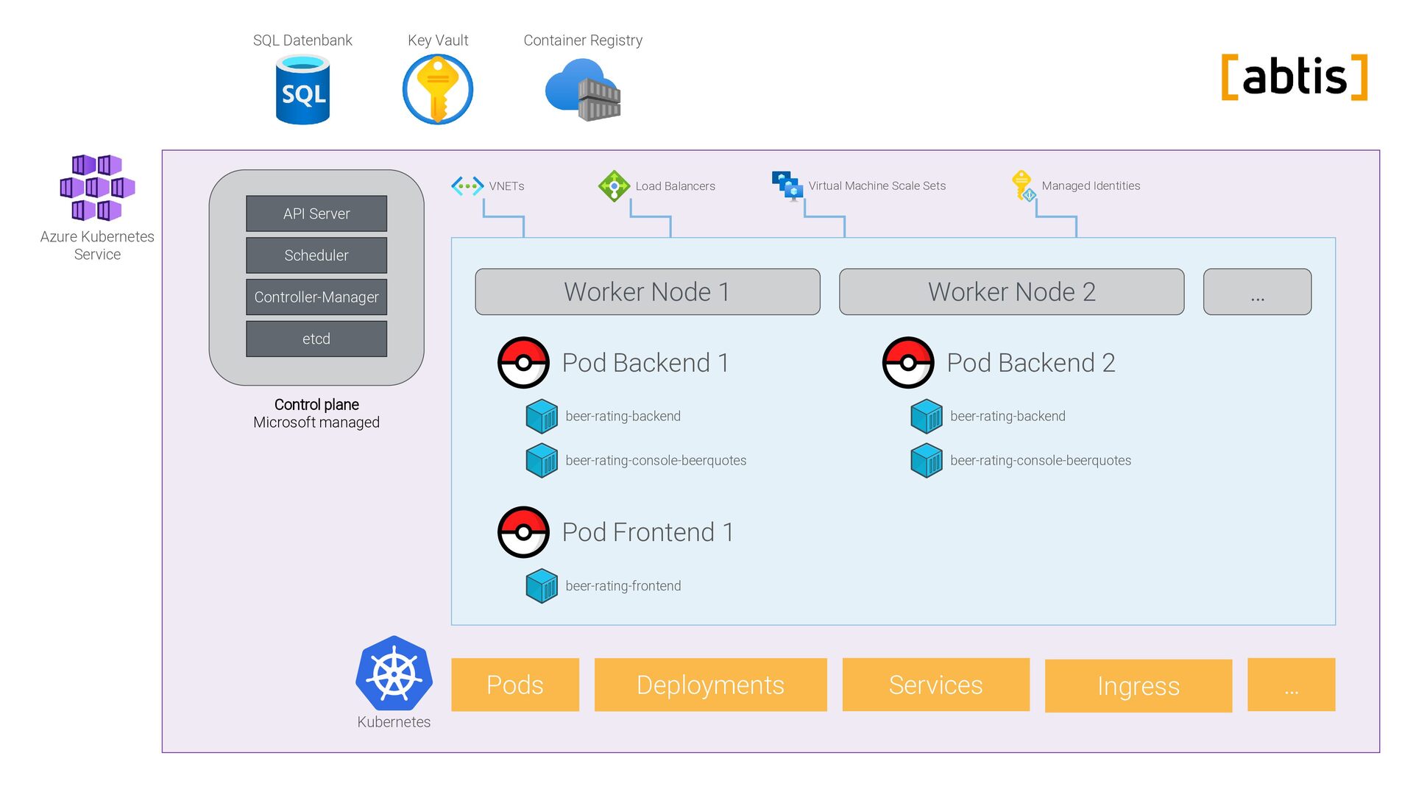Click the Load Balancers diamond icon
This screenshot has height=795, width=1413.
point(614,185)
